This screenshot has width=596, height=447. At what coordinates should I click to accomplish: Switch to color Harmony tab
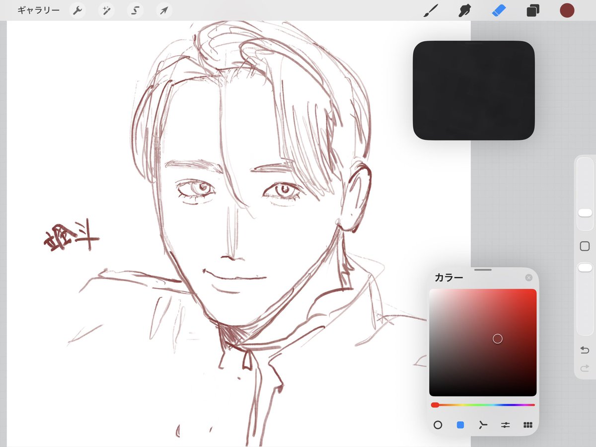(x=483, y=425)
